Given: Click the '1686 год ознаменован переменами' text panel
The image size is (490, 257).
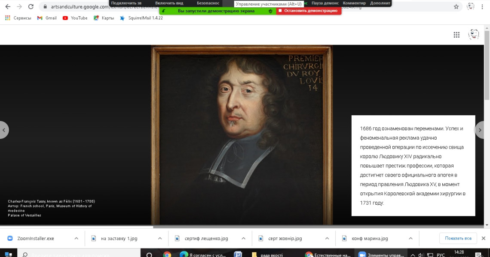Looking at the screenshot, I should pos(413,165).
